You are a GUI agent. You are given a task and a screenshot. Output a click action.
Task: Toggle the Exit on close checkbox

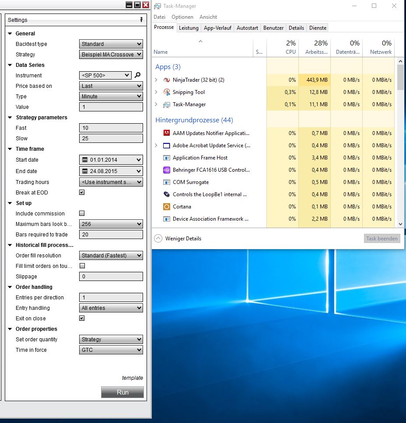(x=82, y=318)
